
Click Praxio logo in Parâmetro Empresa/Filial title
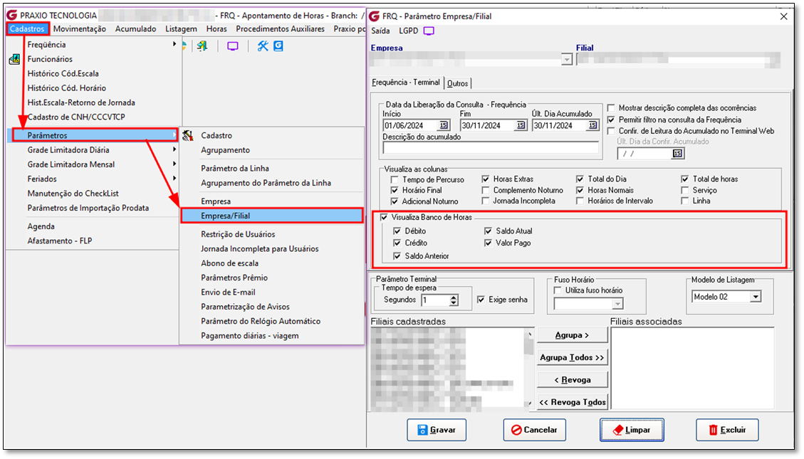click(x=375, y=16)
